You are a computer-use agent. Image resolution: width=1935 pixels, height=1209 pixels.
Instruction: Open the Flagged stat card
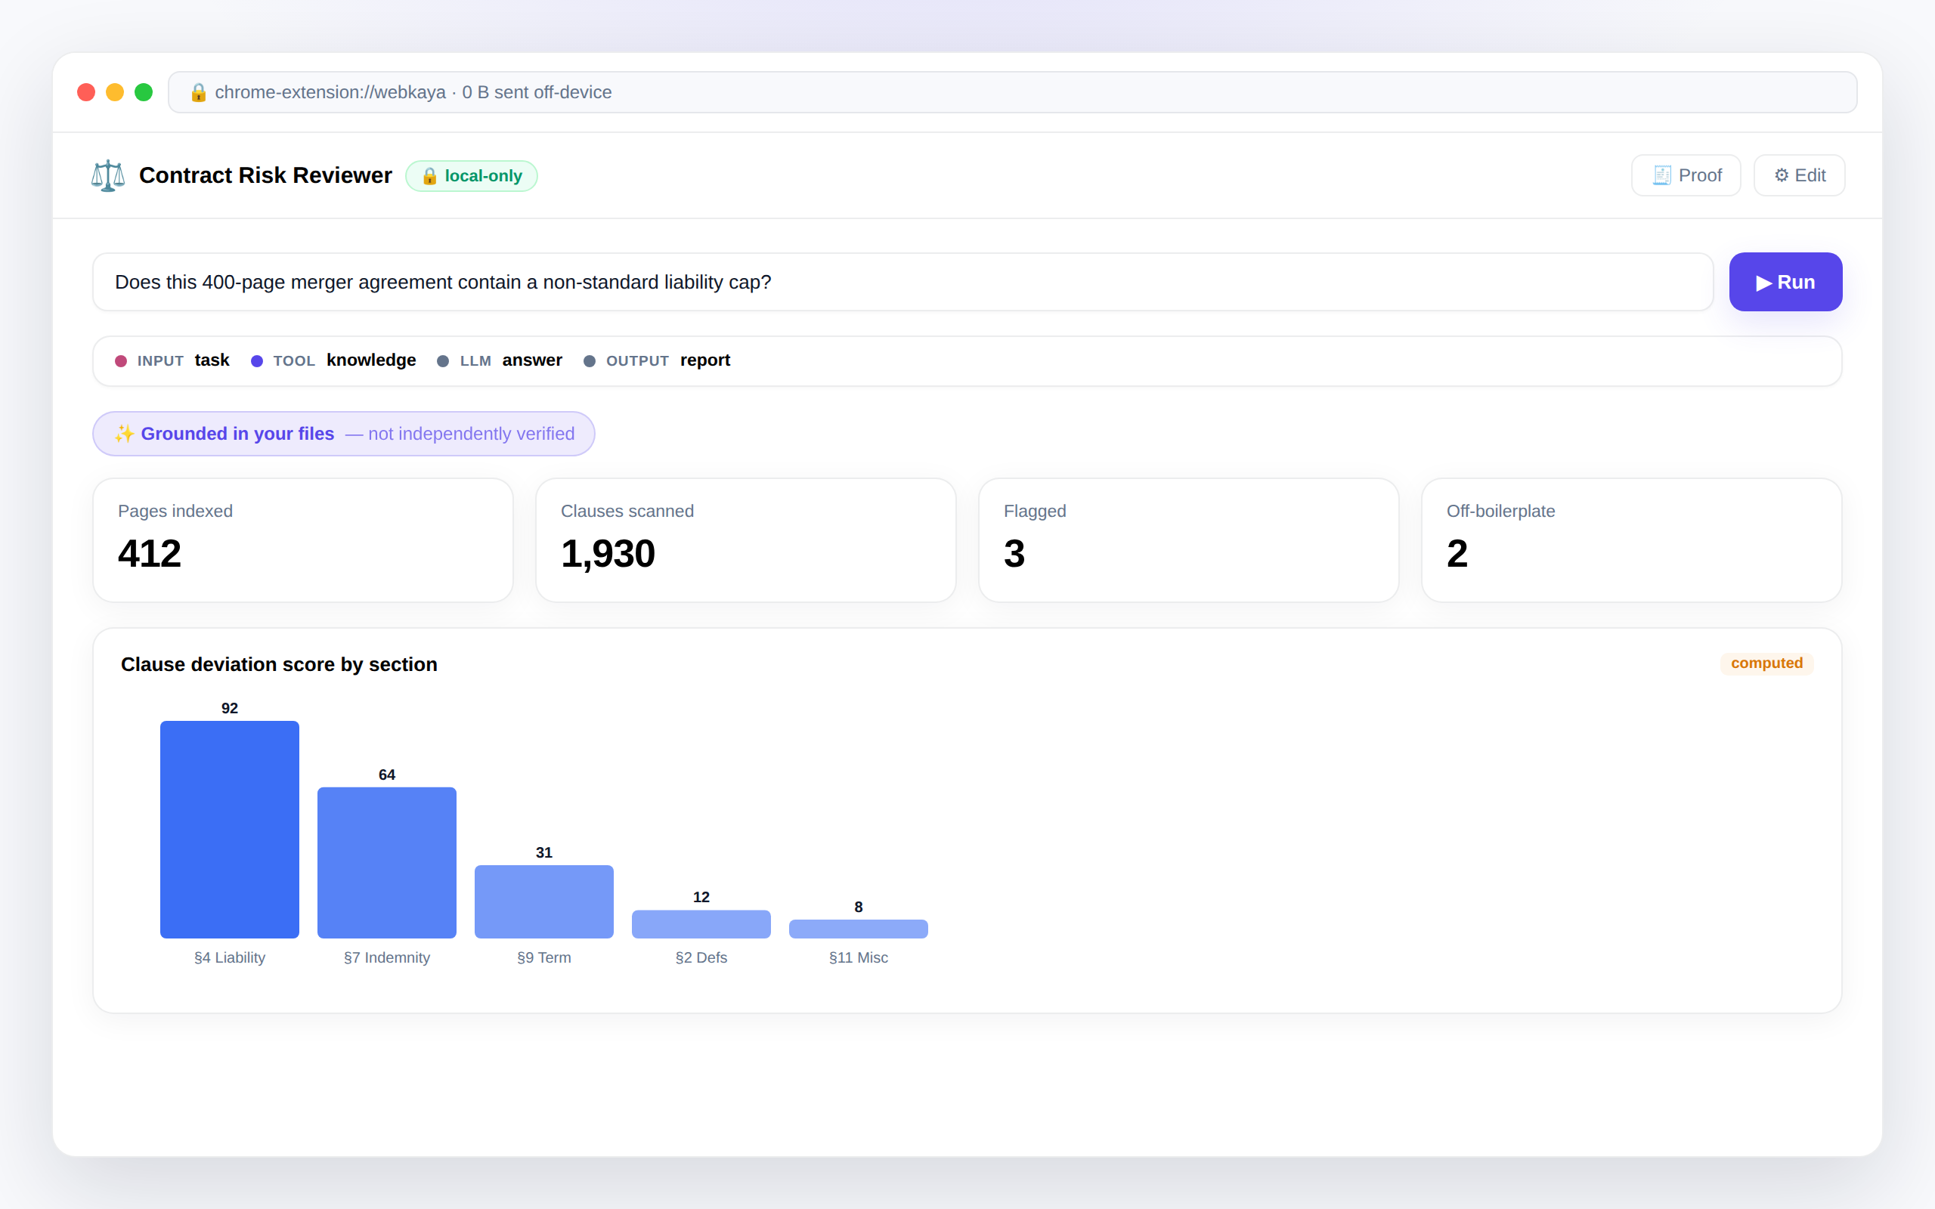pyautogui.click(x=1188, y=540)
